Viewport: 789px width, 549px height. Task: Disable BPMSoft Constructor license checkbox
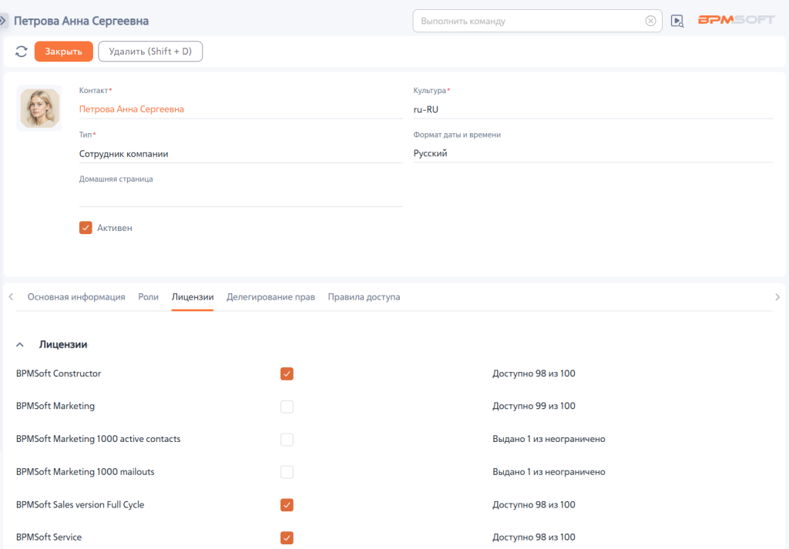pos(287,373)
